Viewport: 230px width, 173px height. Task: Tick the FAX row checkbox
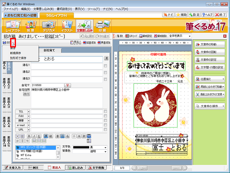[105, 116]
